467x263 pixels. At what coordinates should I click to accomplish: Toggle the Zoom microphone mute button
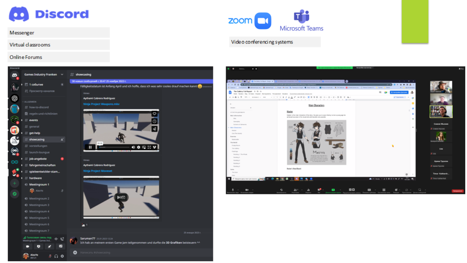[x=233, y=190]
